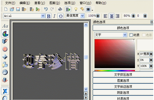Create a new file with the blank page icon

pyautogui.click(x=6, y=9)
